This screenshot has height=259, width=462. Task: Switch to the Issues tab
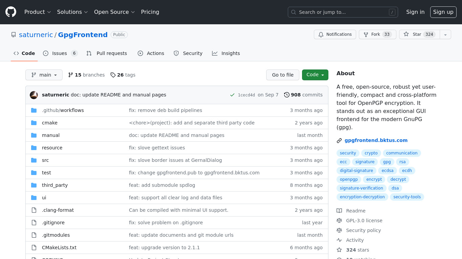coord(60,53)
